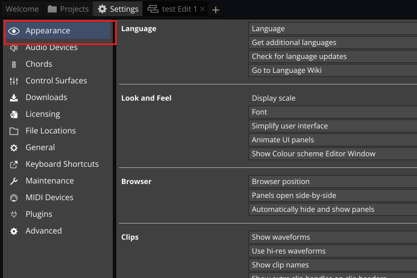Click the File Locations folder icon
Image resolution: width=417 pixels, height=278 pixels.
click(14, 131)
